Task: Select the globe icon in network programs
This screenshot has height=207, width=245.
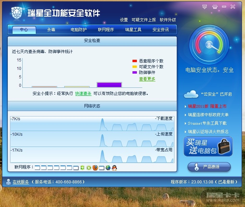Action: [x=108, y=168]
